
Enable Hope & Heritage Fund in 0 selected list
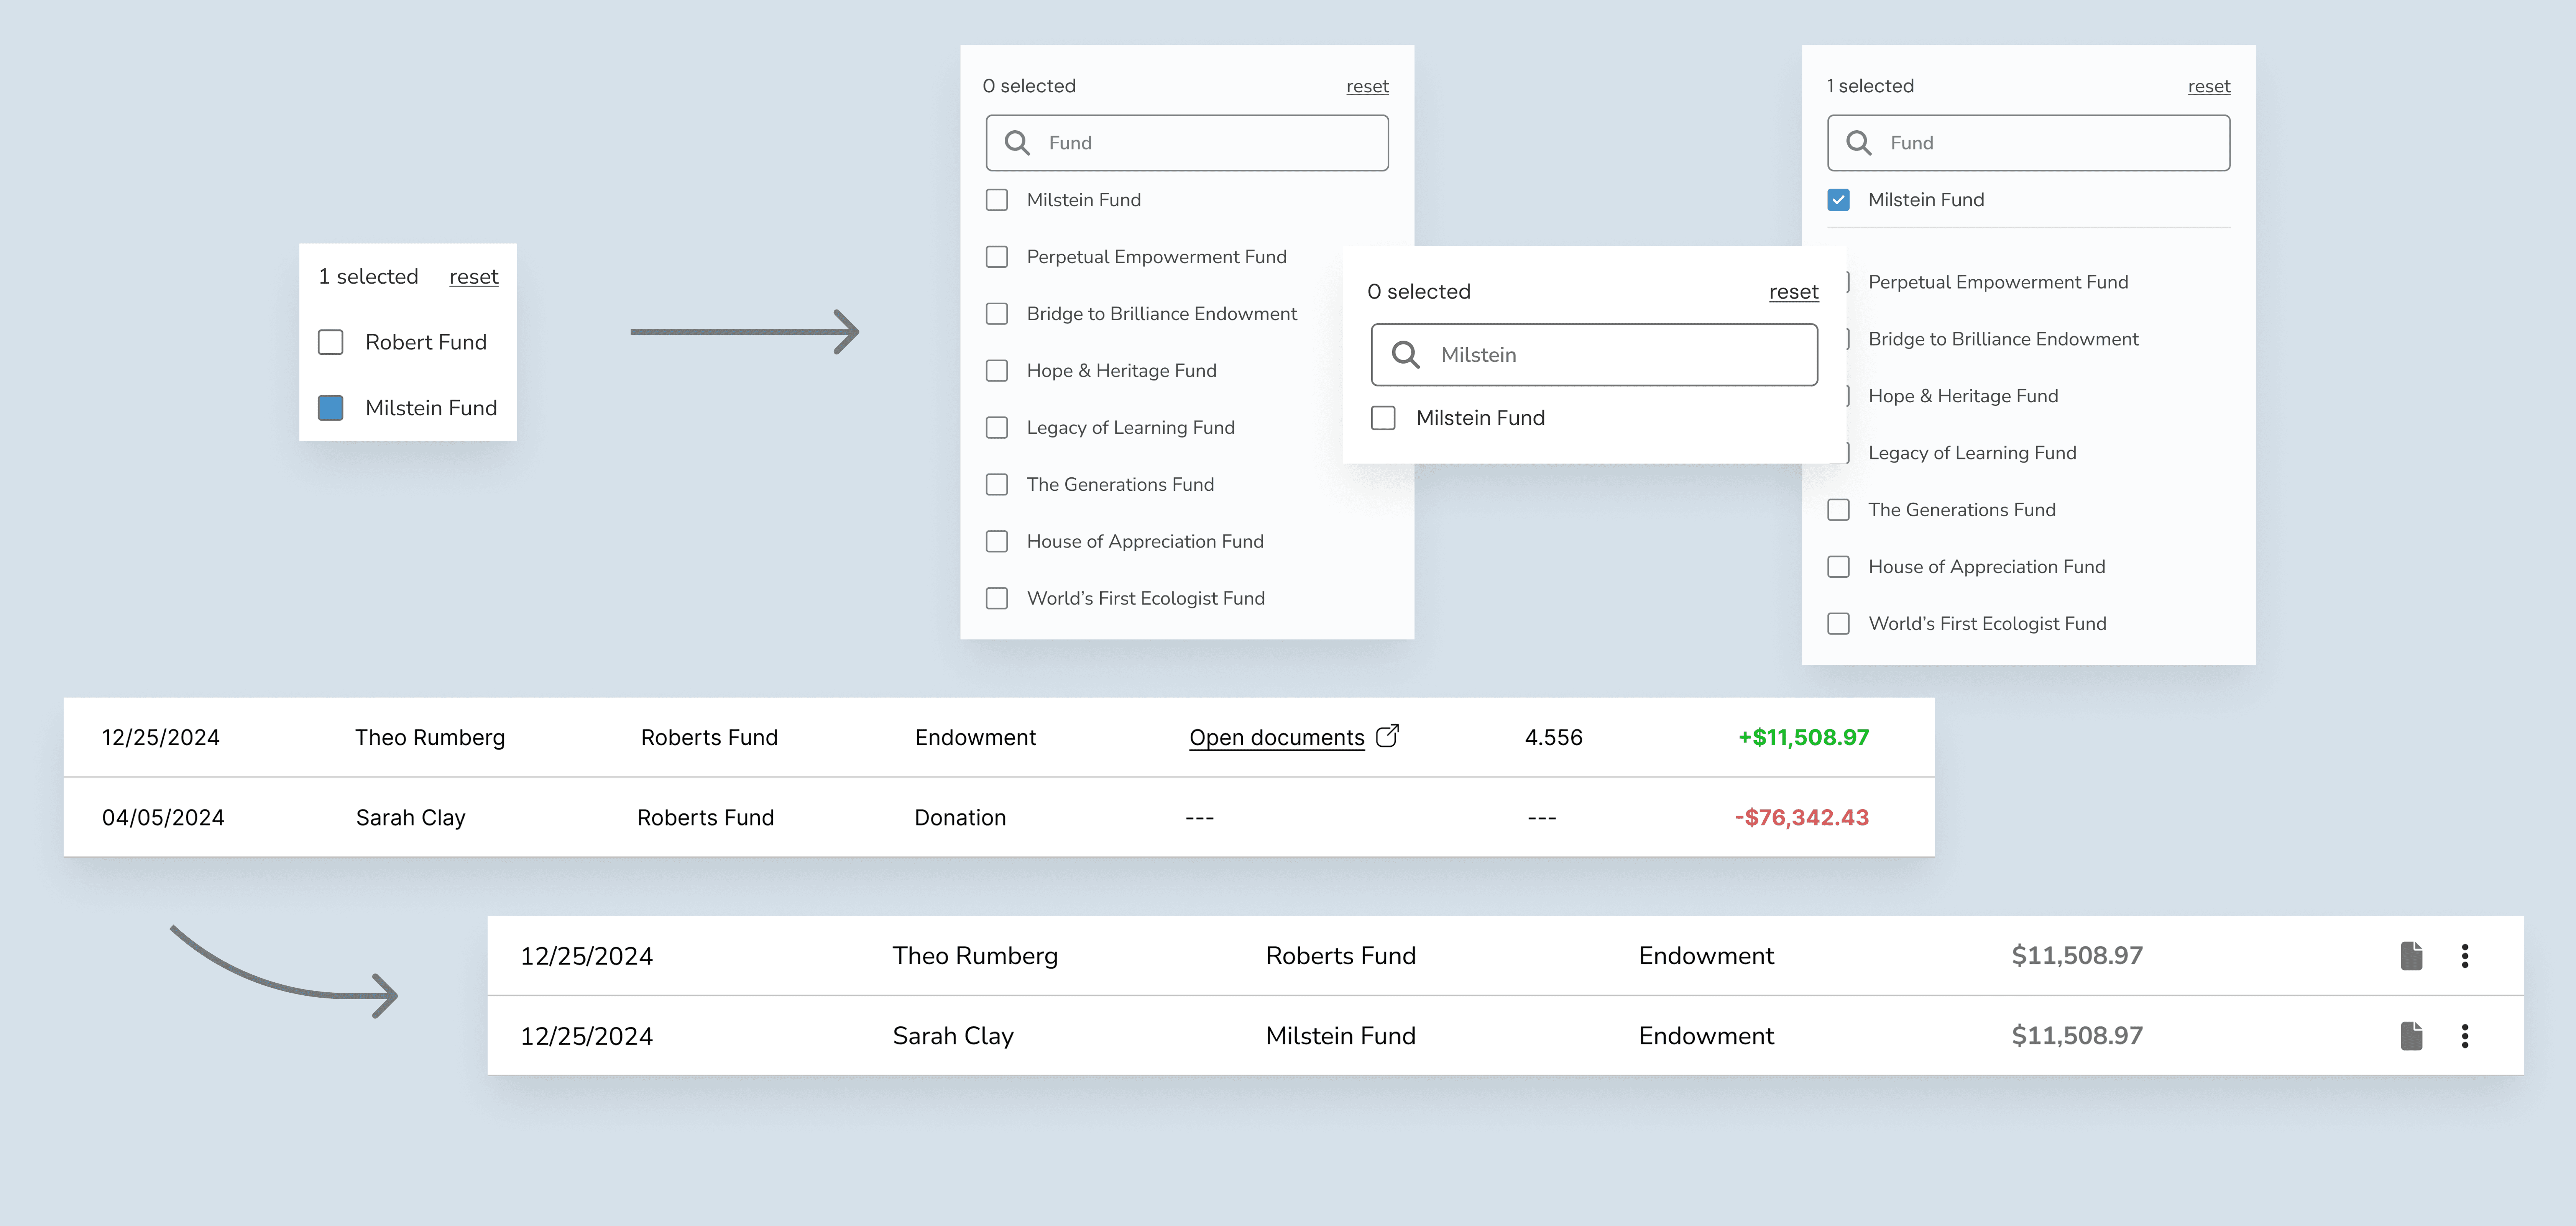click(997, 371)
